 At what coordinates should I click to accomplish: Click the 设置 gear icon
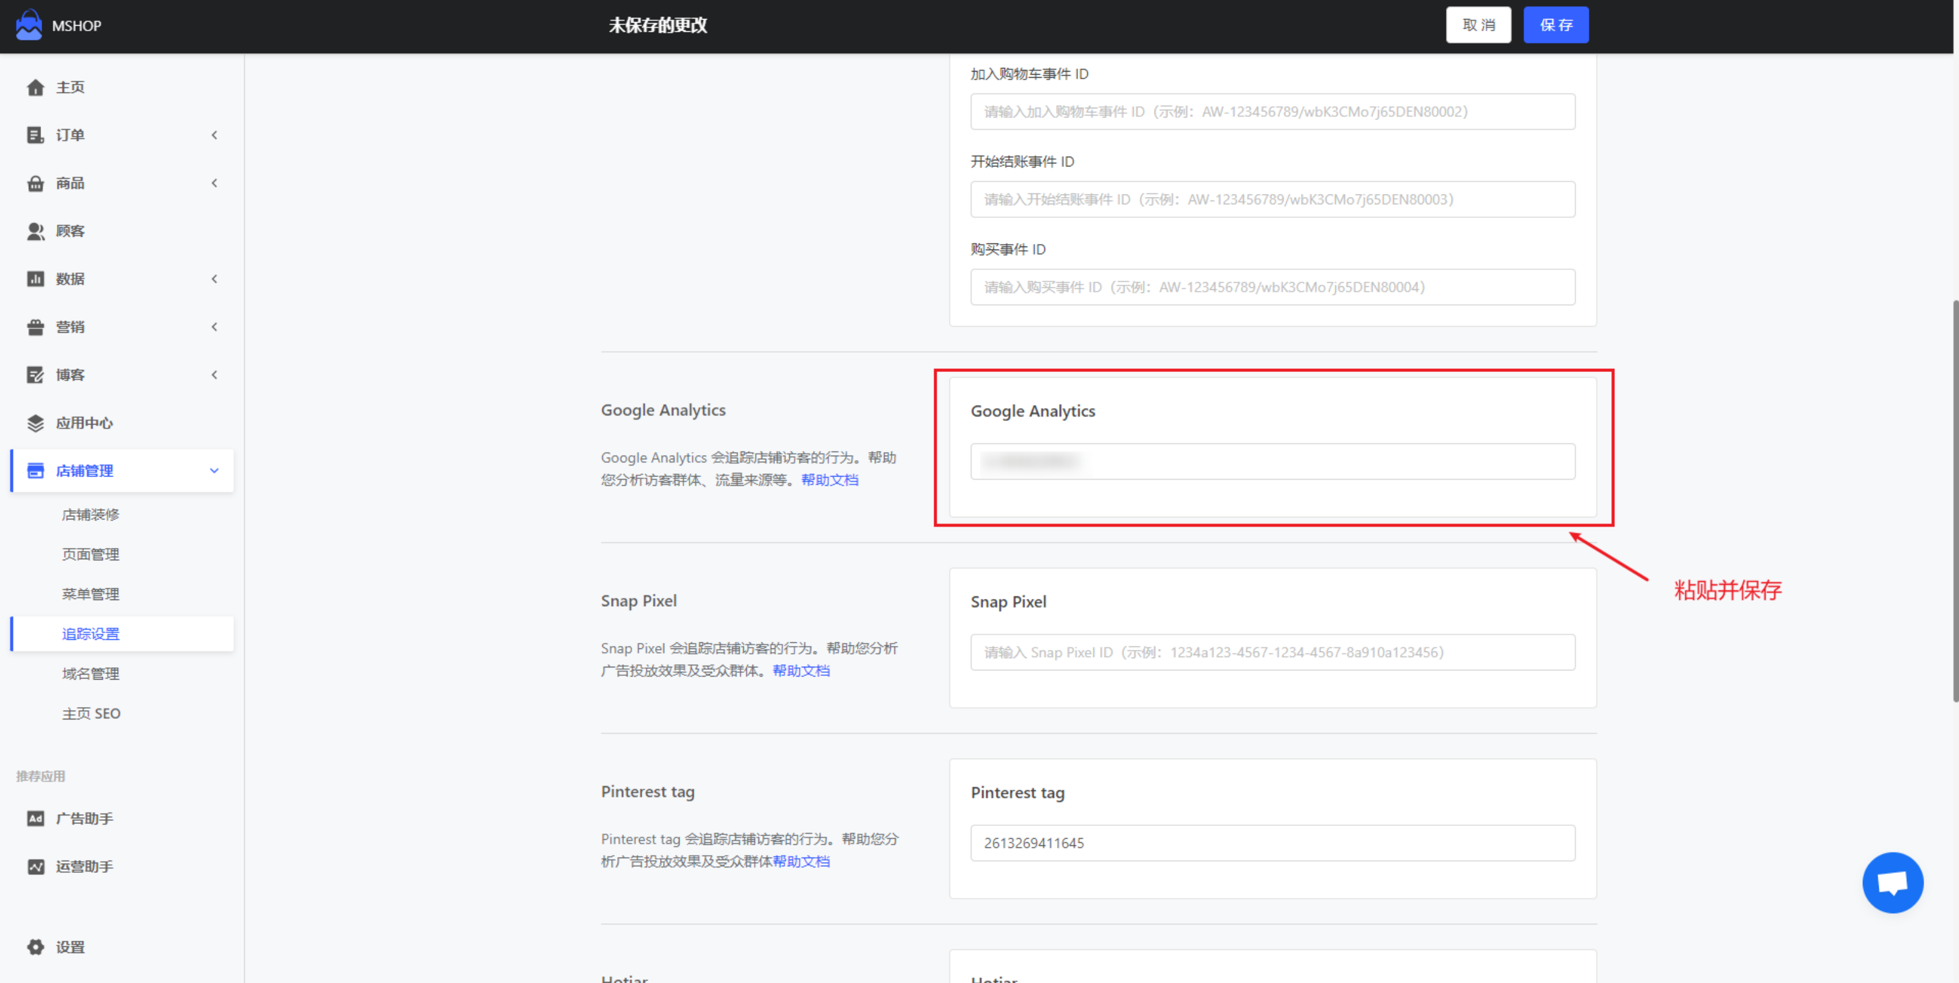35,946
